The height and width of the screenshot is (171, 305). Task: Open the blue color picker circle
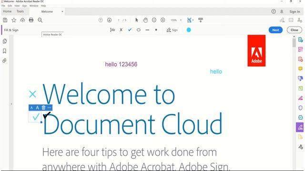point(189,30)
